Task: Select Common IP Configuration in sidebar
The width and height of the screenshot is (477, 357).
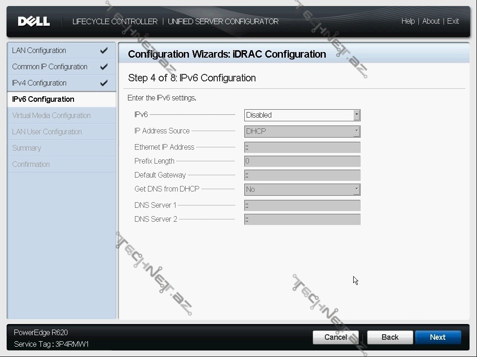Action: click(x=50, y=66)
